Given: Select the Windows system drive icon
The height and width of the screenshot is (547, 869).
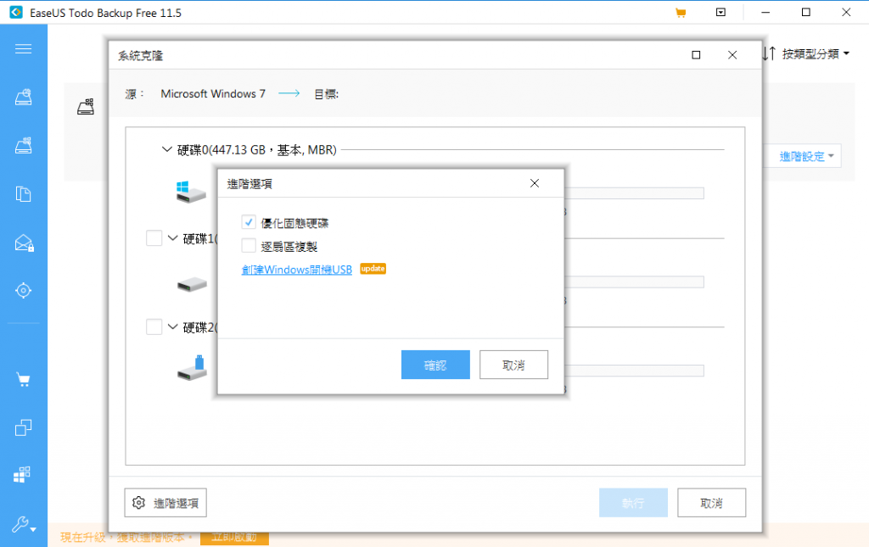Looking at the screenshot, I should (x=191, y=193).
